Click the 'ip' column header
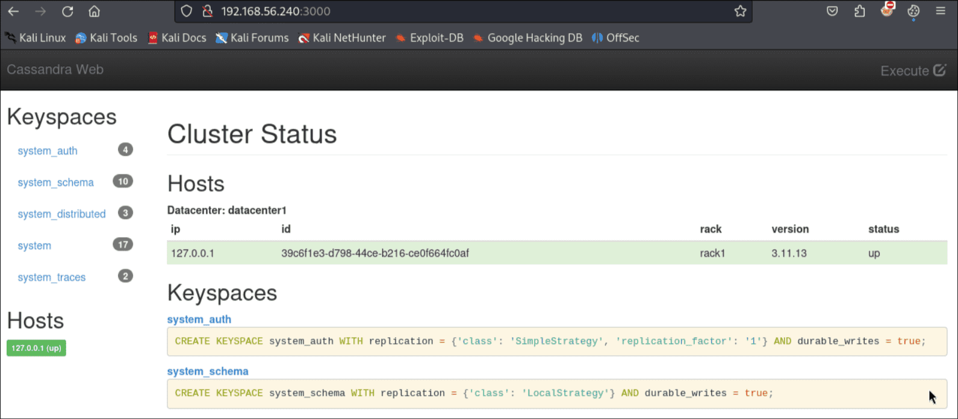This screenshot has width=958, height=419. (175, 229)
